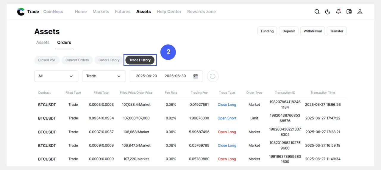Open the search magnifier icon
Screen dimensions: 381x170
(x=317, y=12)
